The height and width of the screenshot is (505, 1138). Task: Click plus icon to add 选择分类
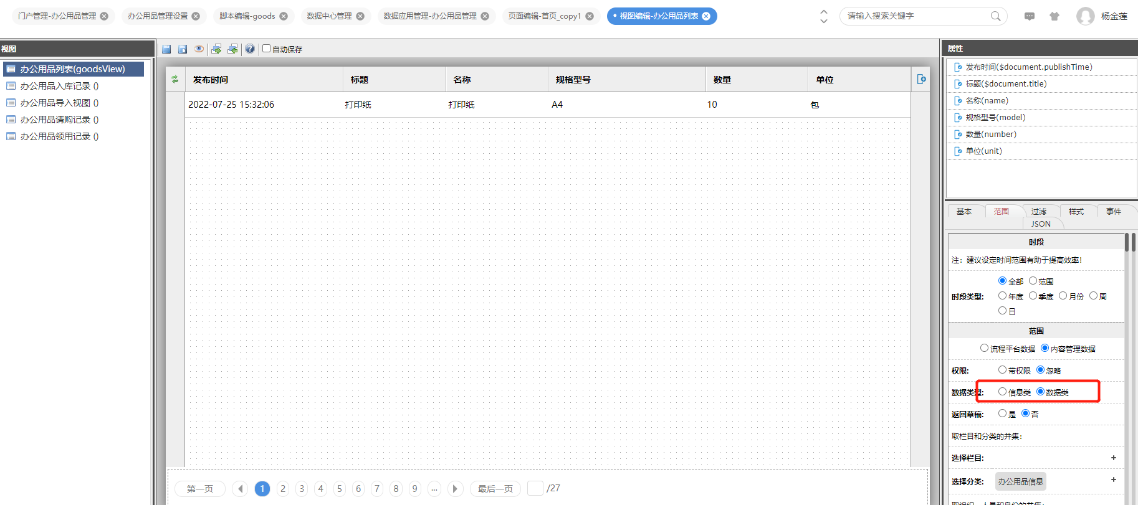coord(1114,479)
